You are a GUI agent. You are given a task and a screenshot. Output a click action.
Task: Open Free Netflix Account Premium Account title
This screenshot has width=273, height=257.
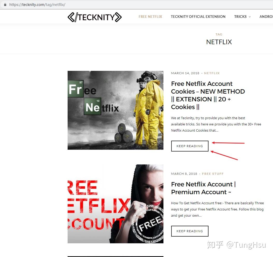click(203, 188)
